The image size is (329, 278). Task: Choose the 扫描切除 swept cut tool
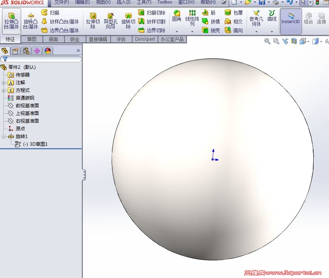(x=152, y=13)
